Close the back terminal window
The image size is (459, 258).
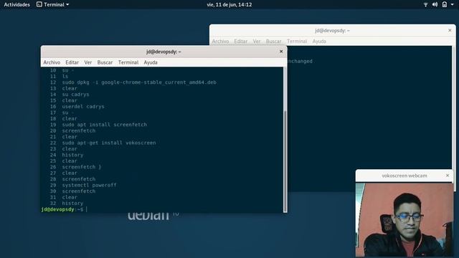[x=450, y=30]
